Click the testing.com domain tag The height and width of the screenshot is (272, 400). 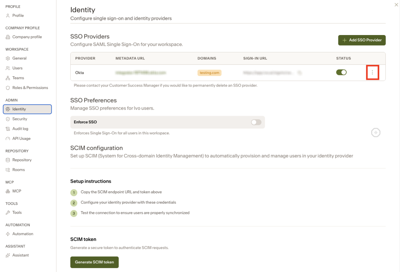click(209, 73)
